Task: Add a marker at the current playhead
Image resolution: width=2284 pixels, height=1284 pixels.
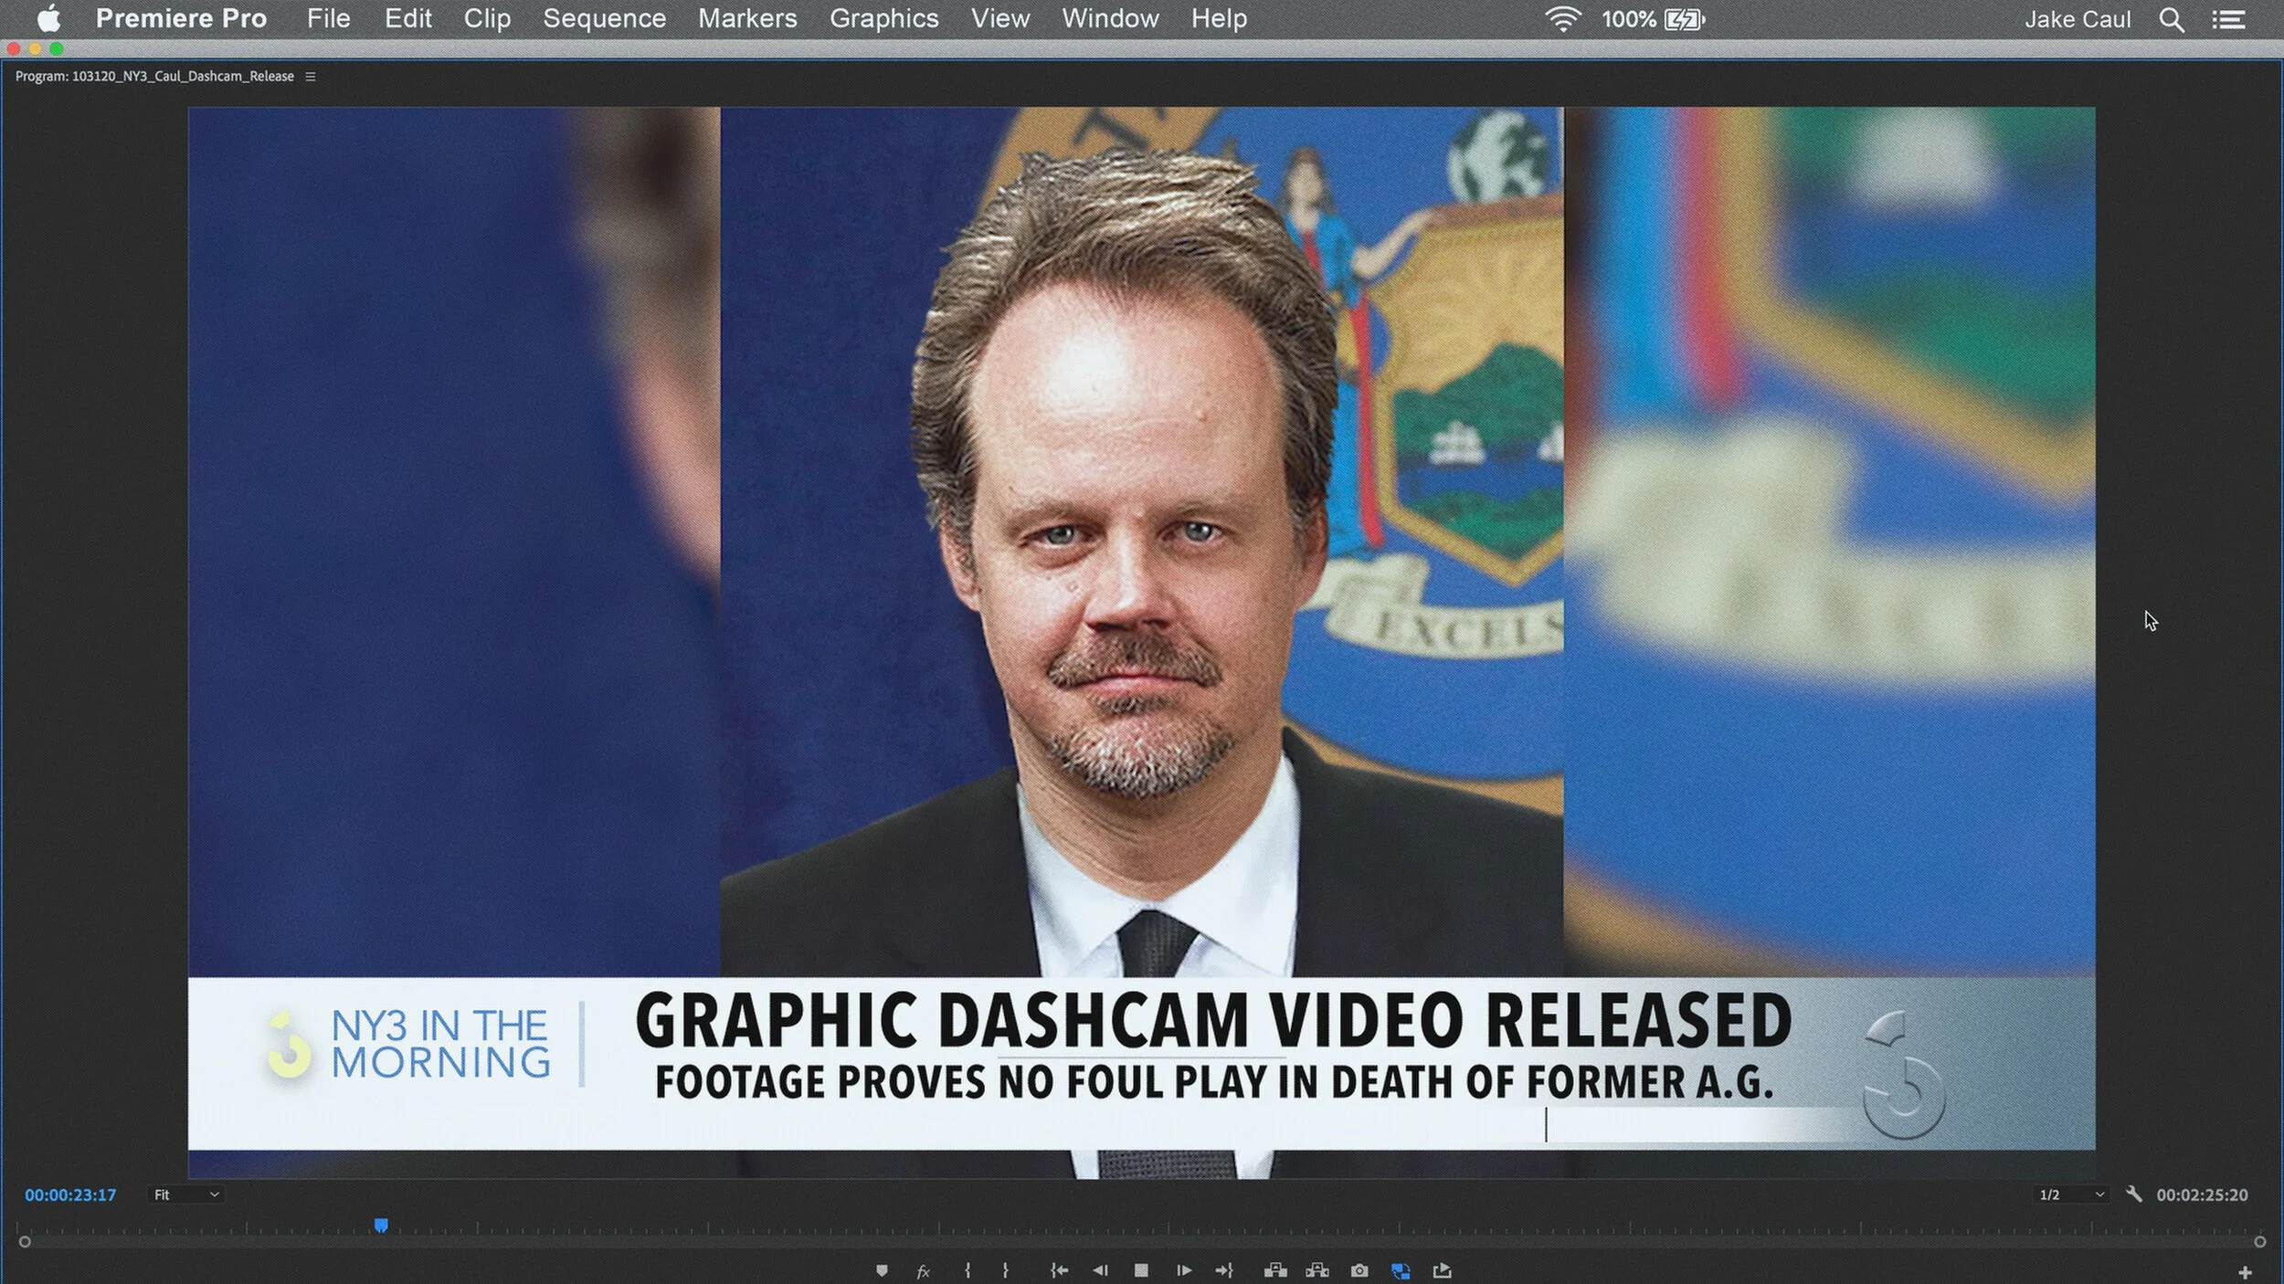Action: tap(883, 1270)
